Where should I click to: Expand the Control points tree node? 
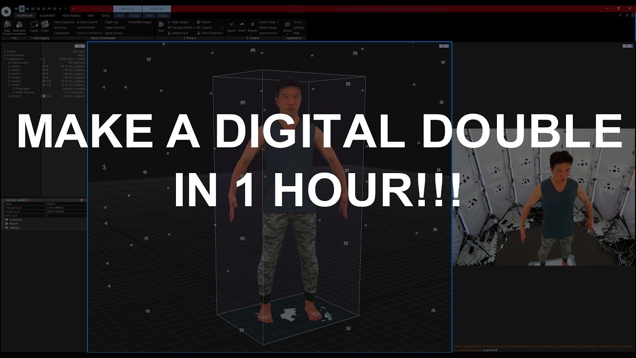4,55
